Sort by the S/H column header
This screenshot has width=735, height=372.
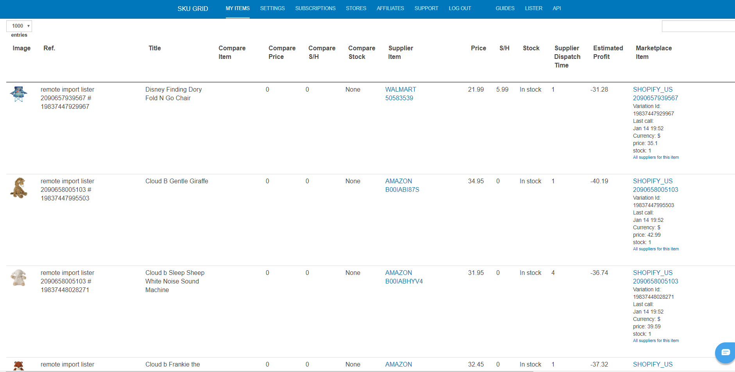[x=504, y=48]
